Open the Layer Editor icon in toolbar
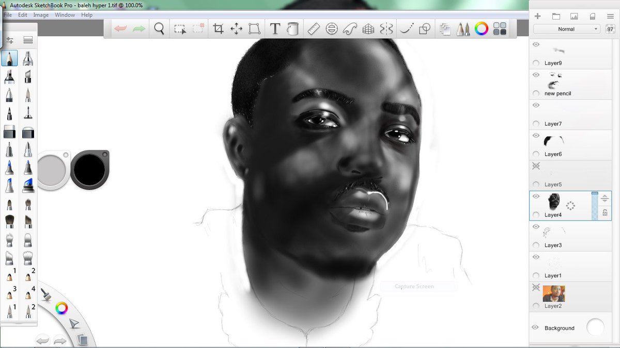Screen dimensions: 620x348 pyautogui.click(x=444, y=29)
